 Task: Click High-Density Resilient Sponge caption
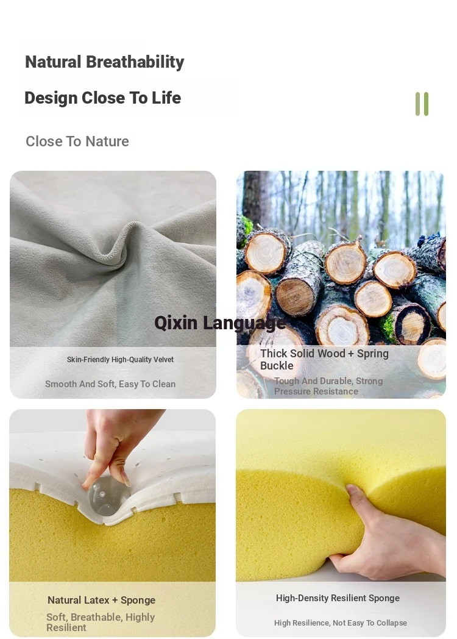pyautogui.click(x=338, y=598)
